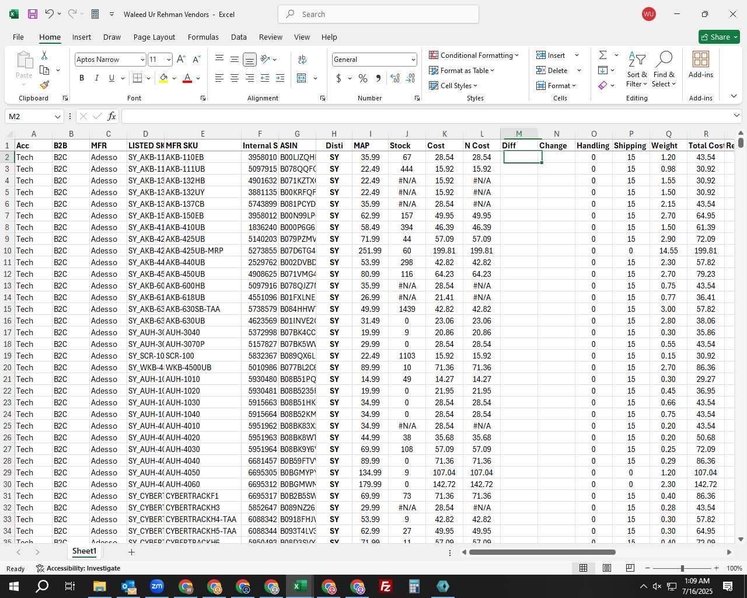
Task: Decrease decimal places
Action: [x=410, y=78]
